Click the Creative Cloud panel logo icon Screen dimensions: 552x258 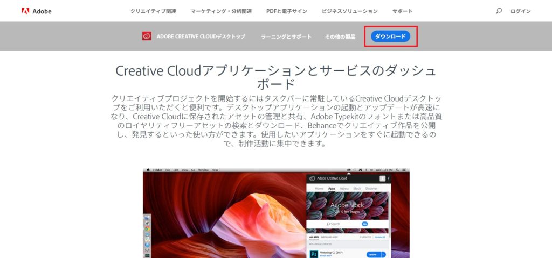[x=312, y=178]
